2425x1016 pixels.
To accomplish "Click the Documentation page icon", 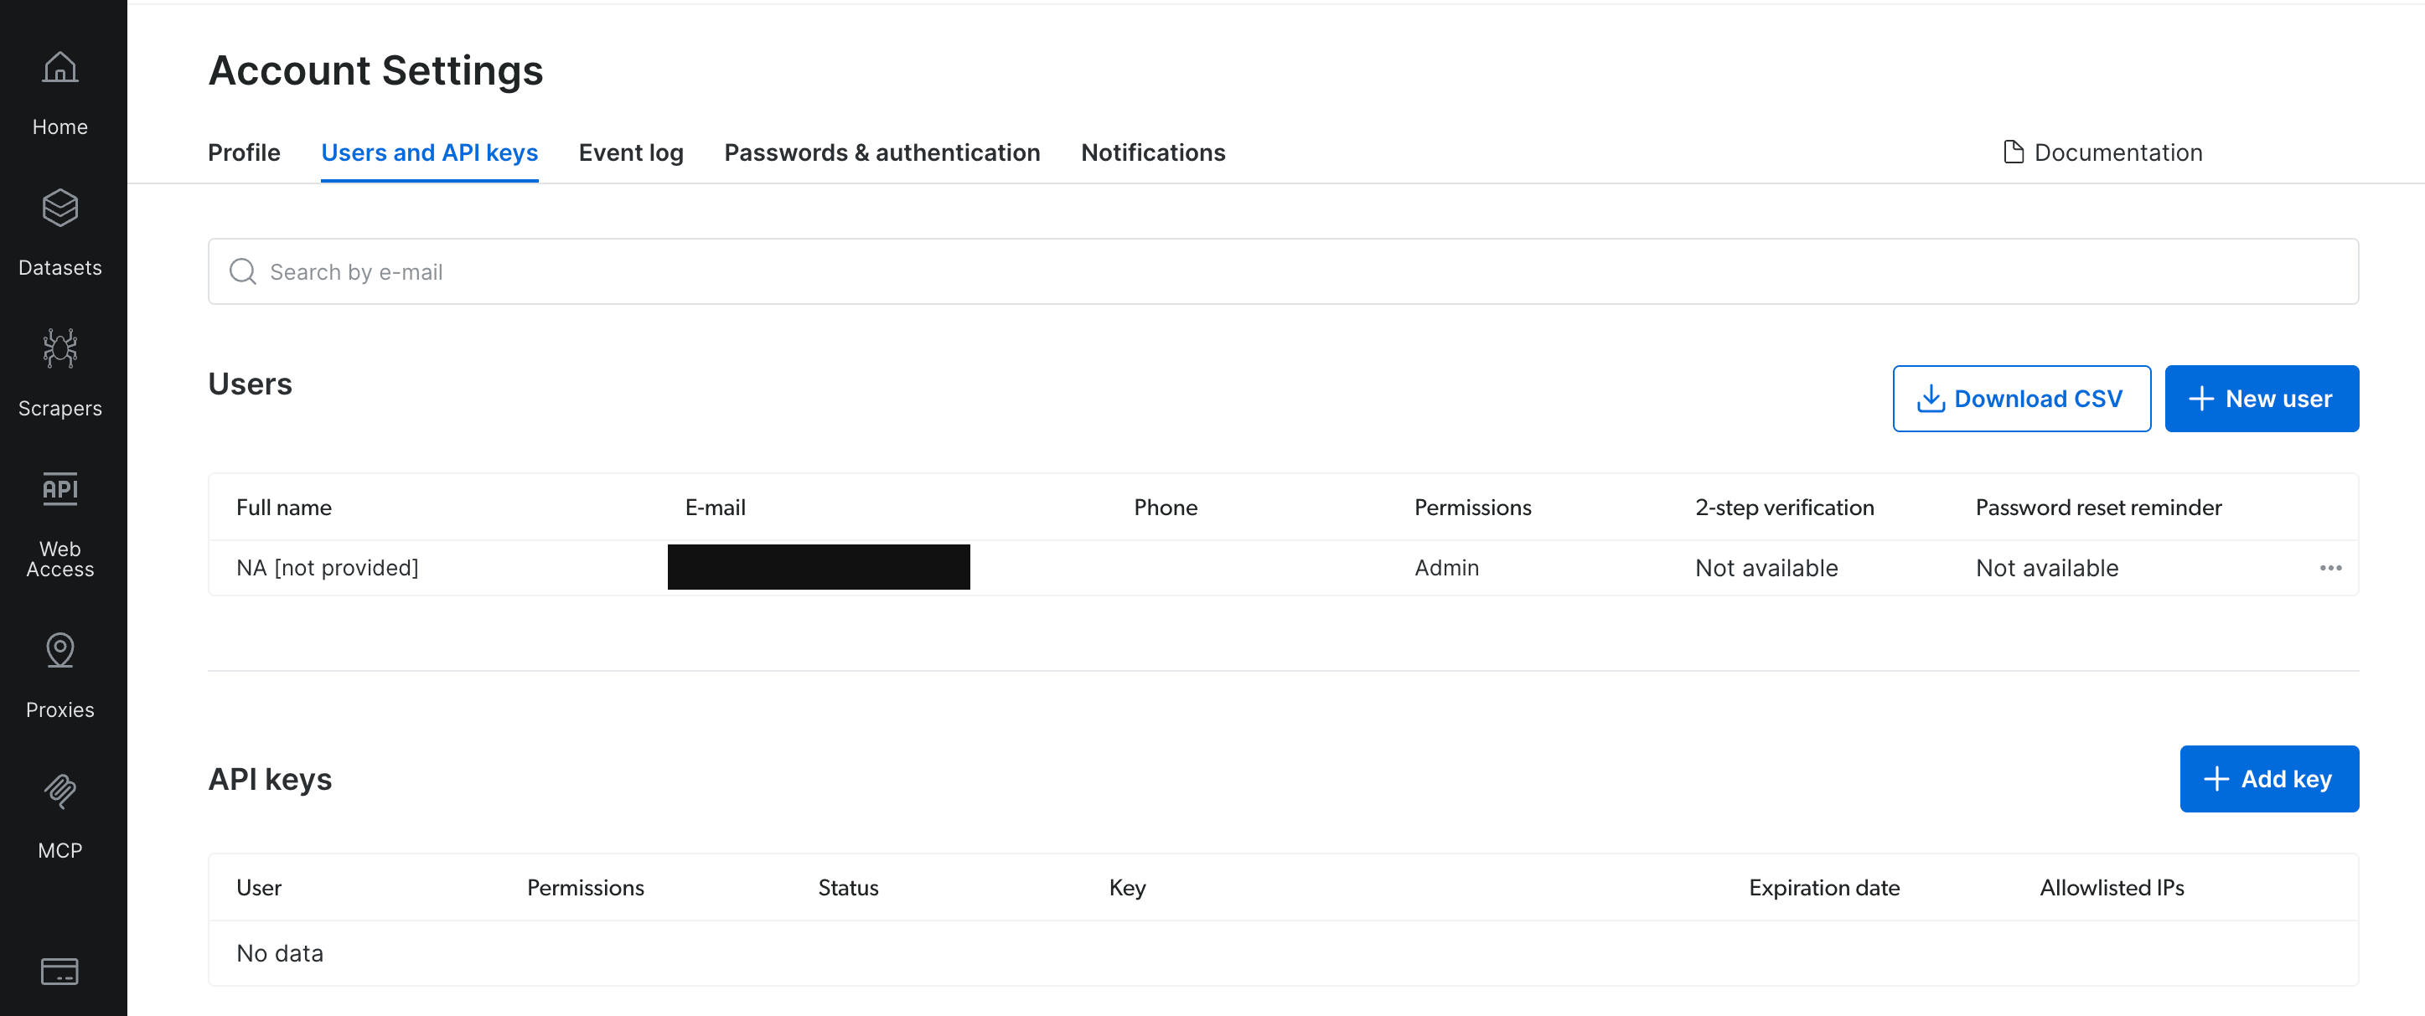I will tap(2013, 152).
